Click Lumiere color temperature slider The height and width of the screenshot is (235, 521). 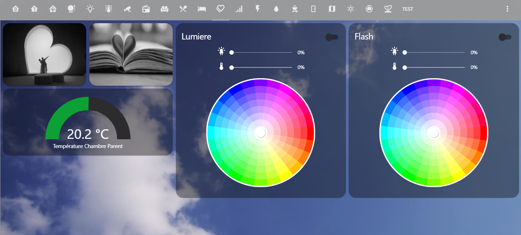262,67
